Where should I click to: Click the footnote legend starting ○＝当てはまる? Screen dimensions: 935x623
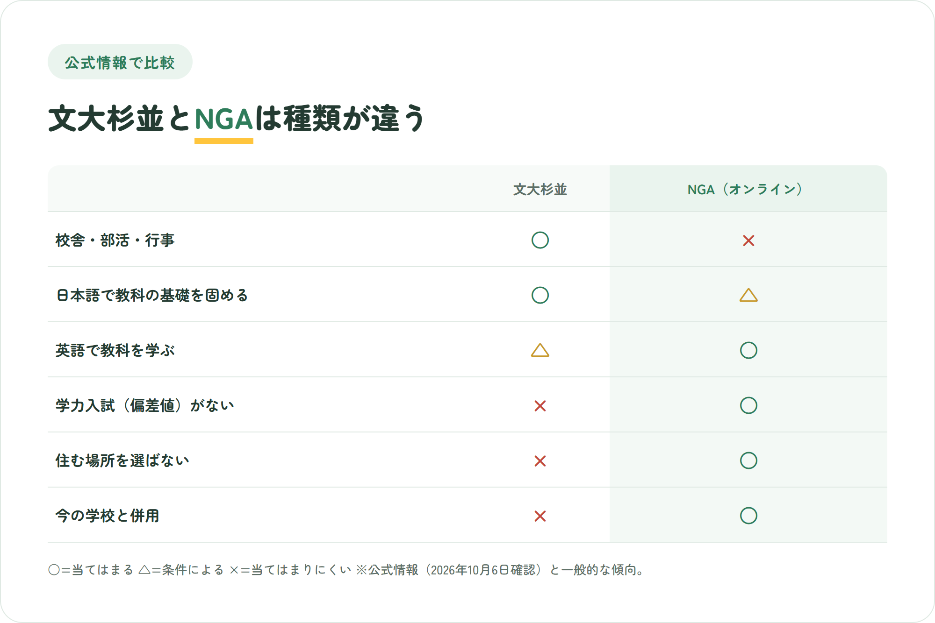[347, 570]
